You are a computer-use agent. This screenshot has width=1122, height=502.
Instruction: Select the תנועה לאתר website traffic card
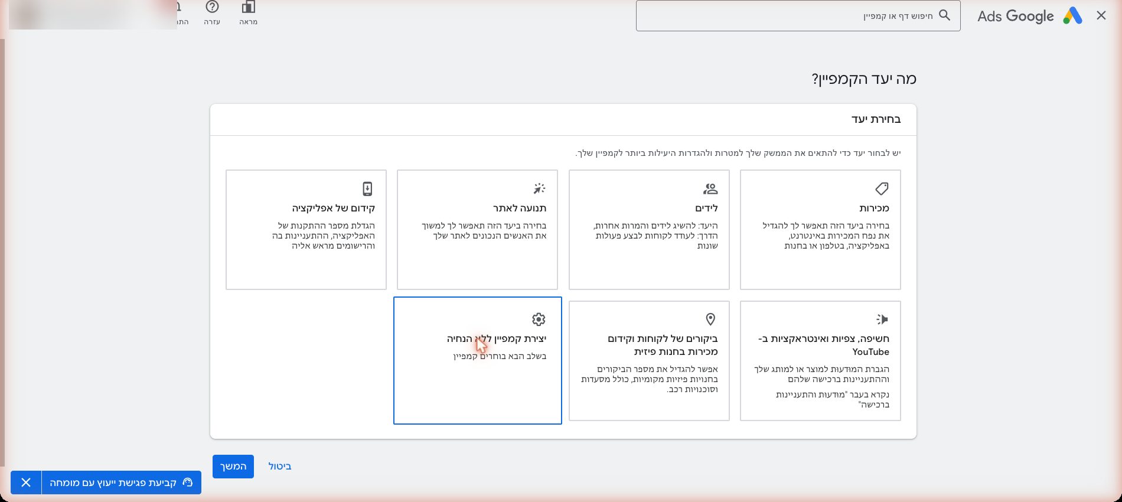pos(477,230)
